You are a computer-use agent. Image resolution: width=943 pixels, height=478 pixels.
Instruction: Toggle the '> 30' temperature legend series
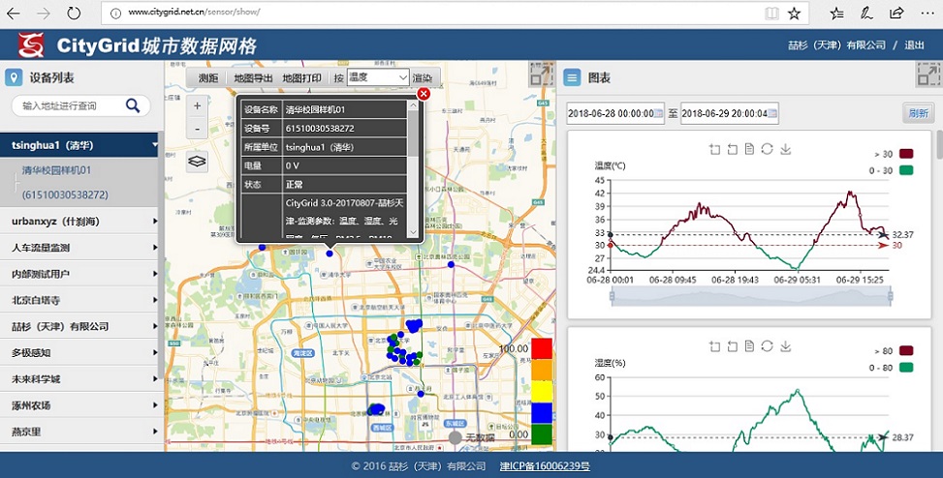pyautogui.click(x=905, y=154)
